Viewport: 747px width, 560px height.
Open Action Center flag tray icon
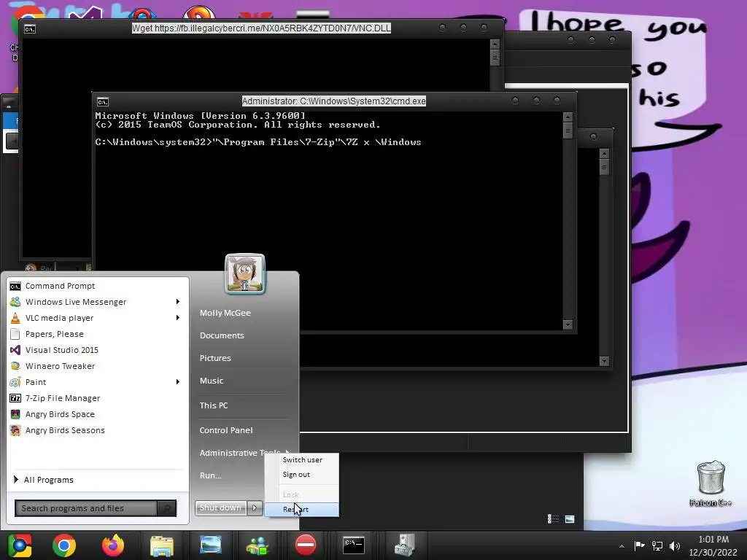click(639, 545)
